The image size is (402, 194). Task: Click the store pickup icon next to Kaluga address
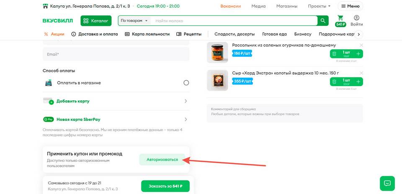click(45, 6)
